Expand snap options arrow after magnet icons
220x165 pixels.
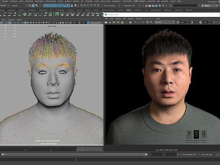[102, 5]
